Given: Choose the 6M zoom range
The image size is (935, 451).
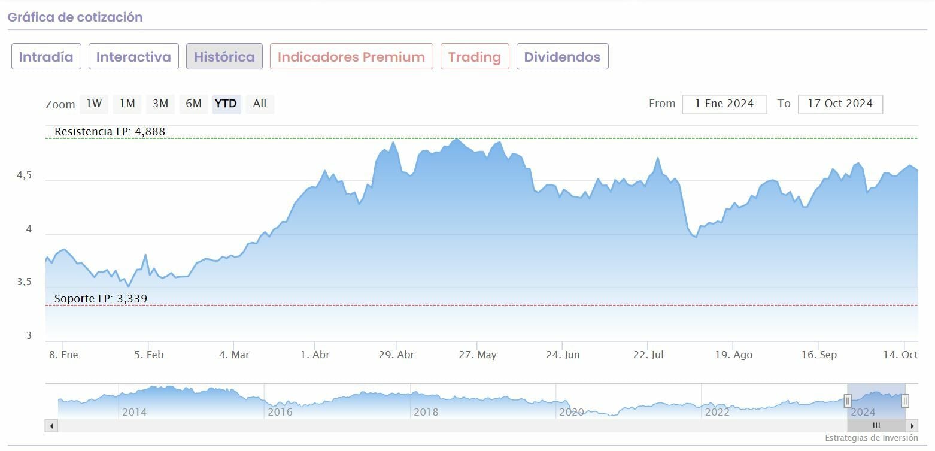Looking at the screenshot, I should coord(193,104).
